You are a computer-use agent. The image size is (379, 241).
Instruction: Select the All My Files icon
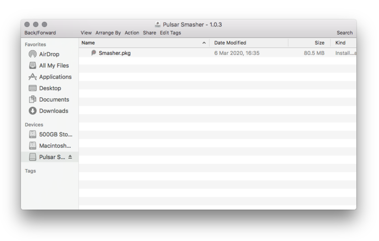[32, 65]
